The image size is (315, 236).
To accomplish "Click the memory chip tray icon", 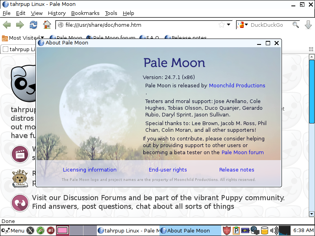I will (x=245, y=230).
